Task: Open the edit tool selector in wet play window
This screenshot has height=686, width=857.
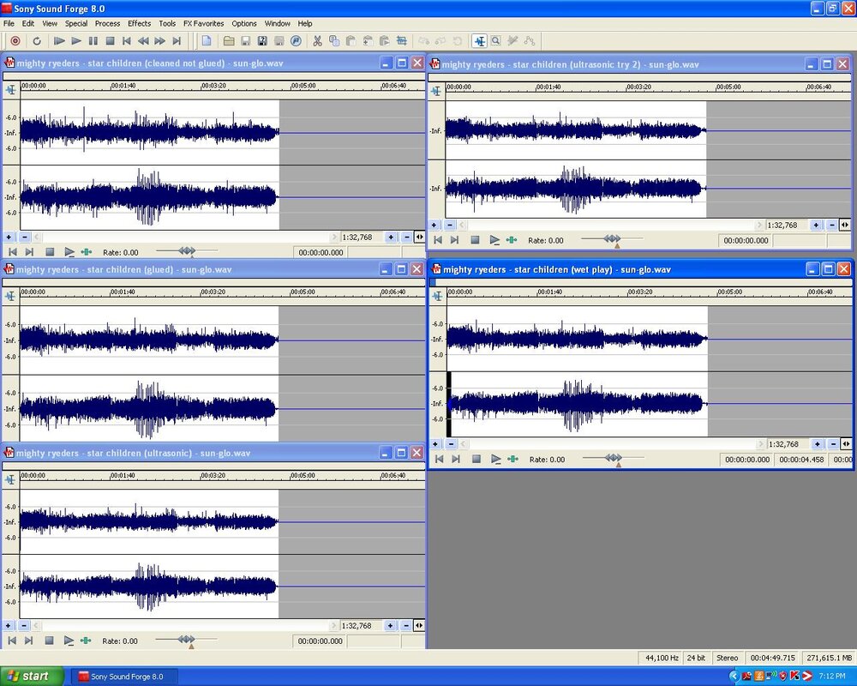Action: coord(438,297)
